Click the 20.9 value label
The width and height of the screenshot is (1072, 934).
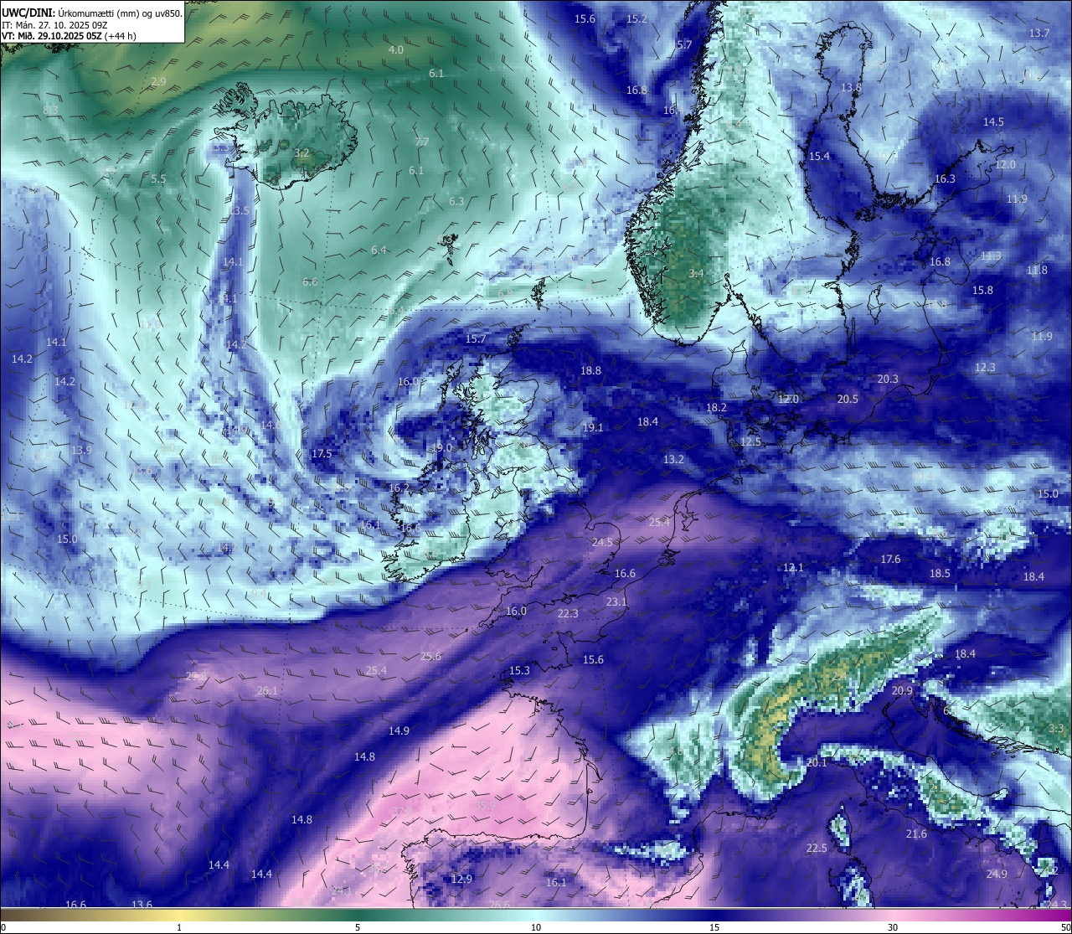tap(902, 690)
